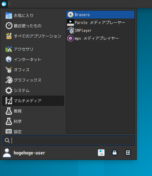Open the 教育 category
The width and height of the screenshot is (152, 176).
pyautogui.click(x=33, y=111)
